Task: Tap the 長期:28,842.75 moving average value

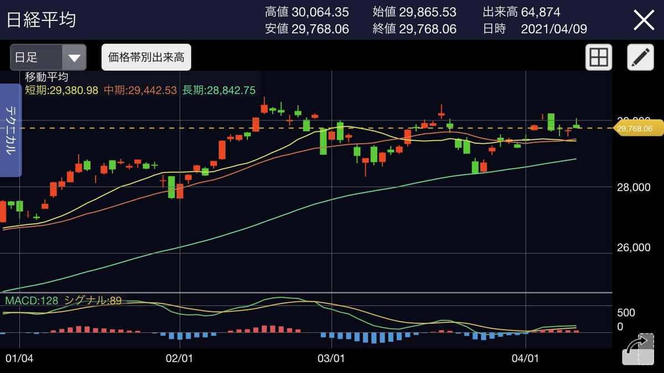Action: pyautogui.click(x=219, y=90)
